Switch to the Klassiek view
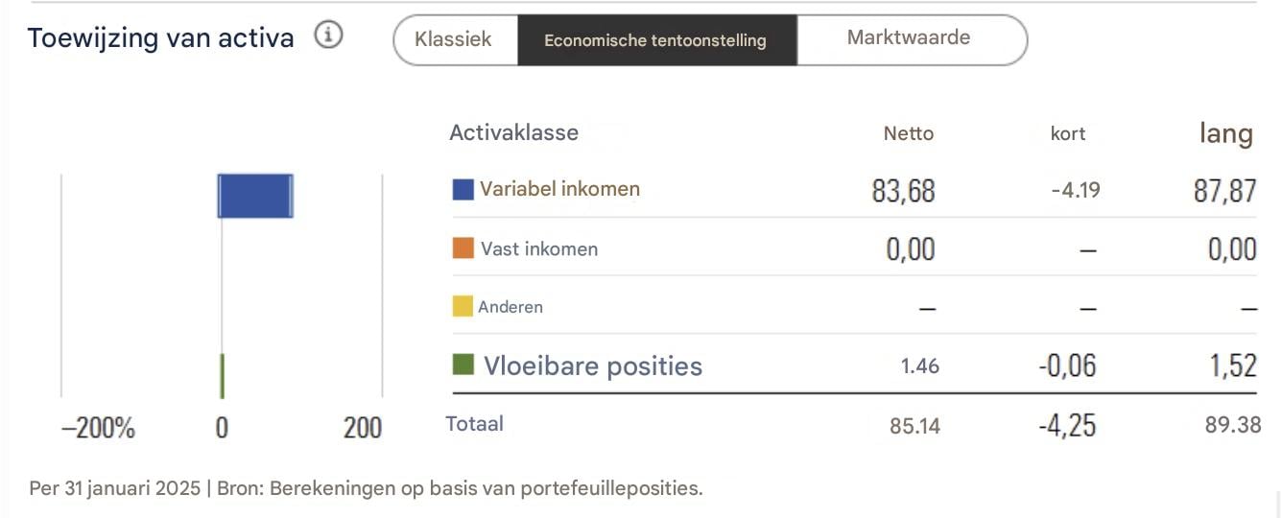The height and width of the screenshot is (518, 1282). click(x=453, y=39)
